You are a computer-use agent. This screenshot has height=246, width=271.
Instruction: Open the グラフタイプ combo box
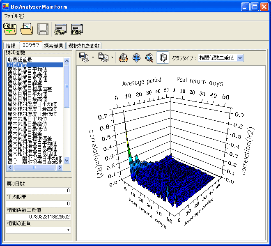click(x=240, y=58)
